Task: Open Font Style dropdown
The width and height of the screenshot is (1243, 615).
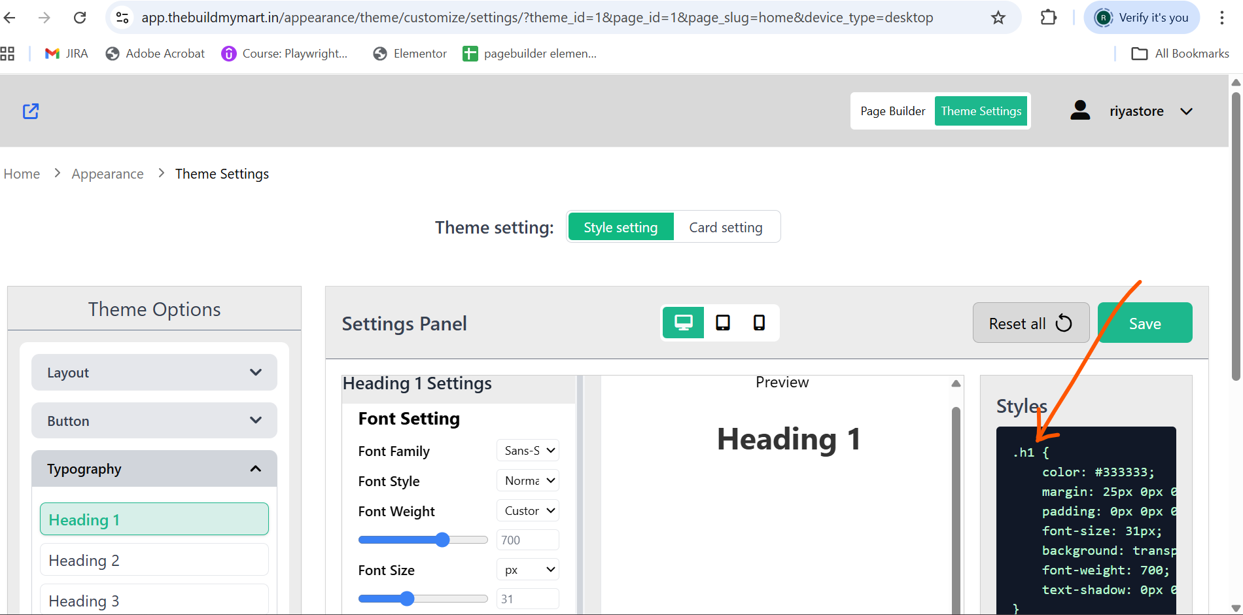Action: point(528,480)
